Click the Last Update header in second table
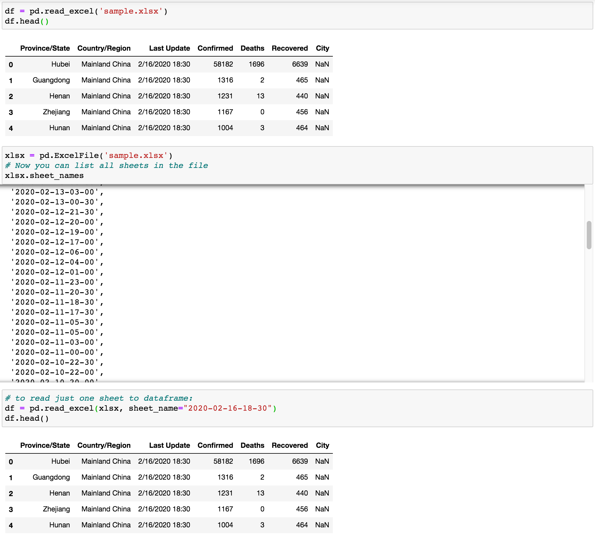The width and height of the screenshot is (595, 535). [170, 445]
